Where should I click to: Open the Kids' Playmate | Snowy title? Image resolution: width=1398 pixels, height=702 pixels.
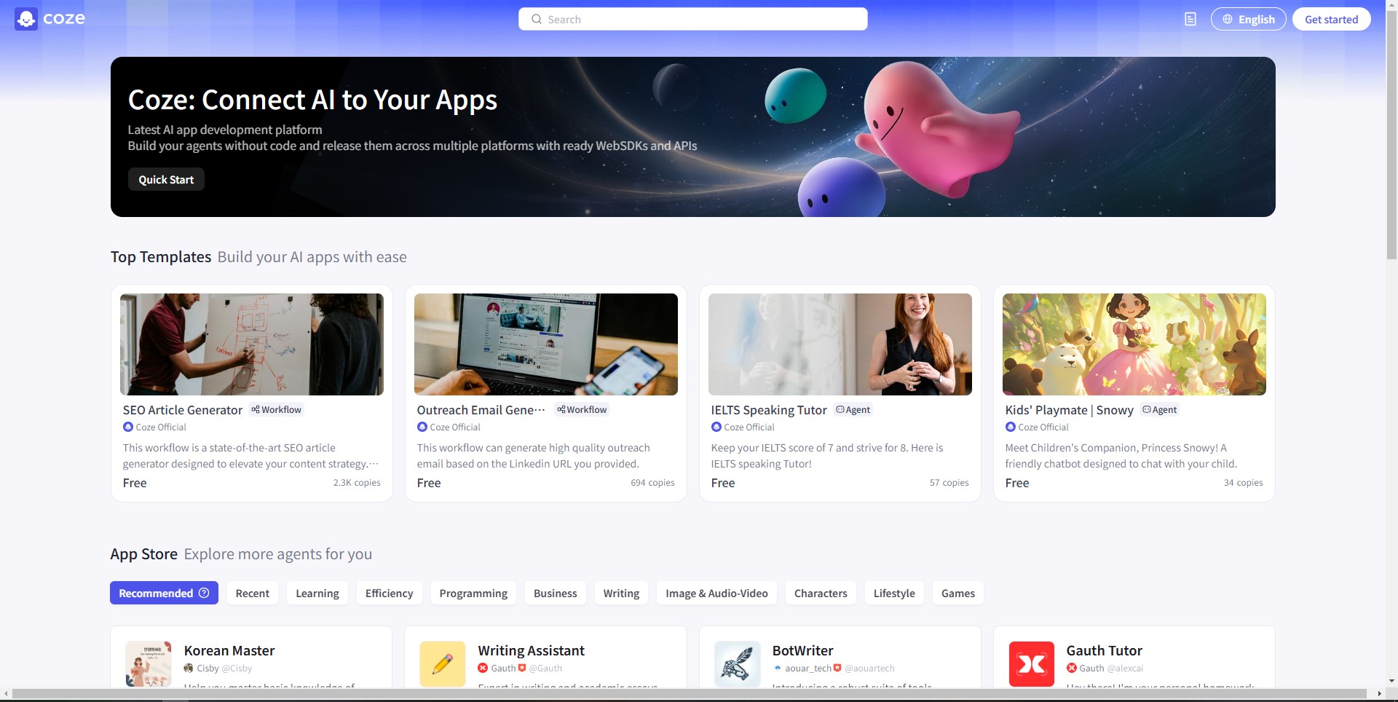(1069, 410)
